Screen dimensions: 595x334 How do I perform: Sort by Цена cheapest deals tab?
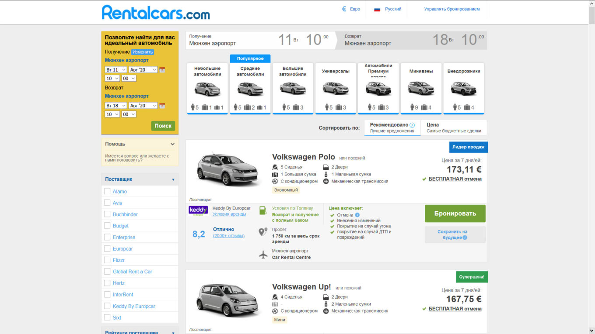coord(453,128)
